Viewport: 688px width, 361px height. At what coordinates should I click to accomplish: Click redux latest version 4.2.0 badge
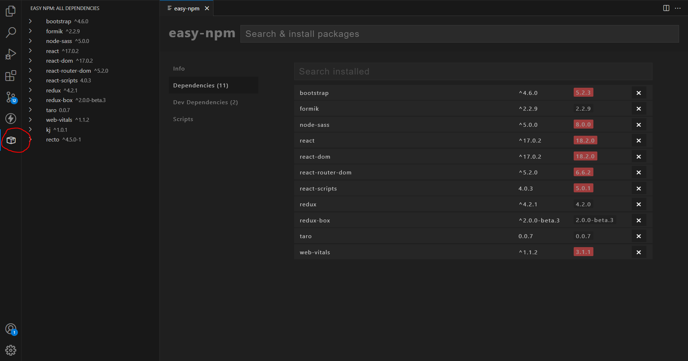coord(583,204)
